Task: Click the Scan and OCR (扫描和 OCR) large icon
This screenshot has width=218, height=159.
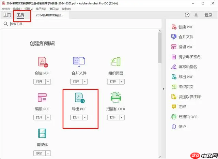Action: click(116, 98)
